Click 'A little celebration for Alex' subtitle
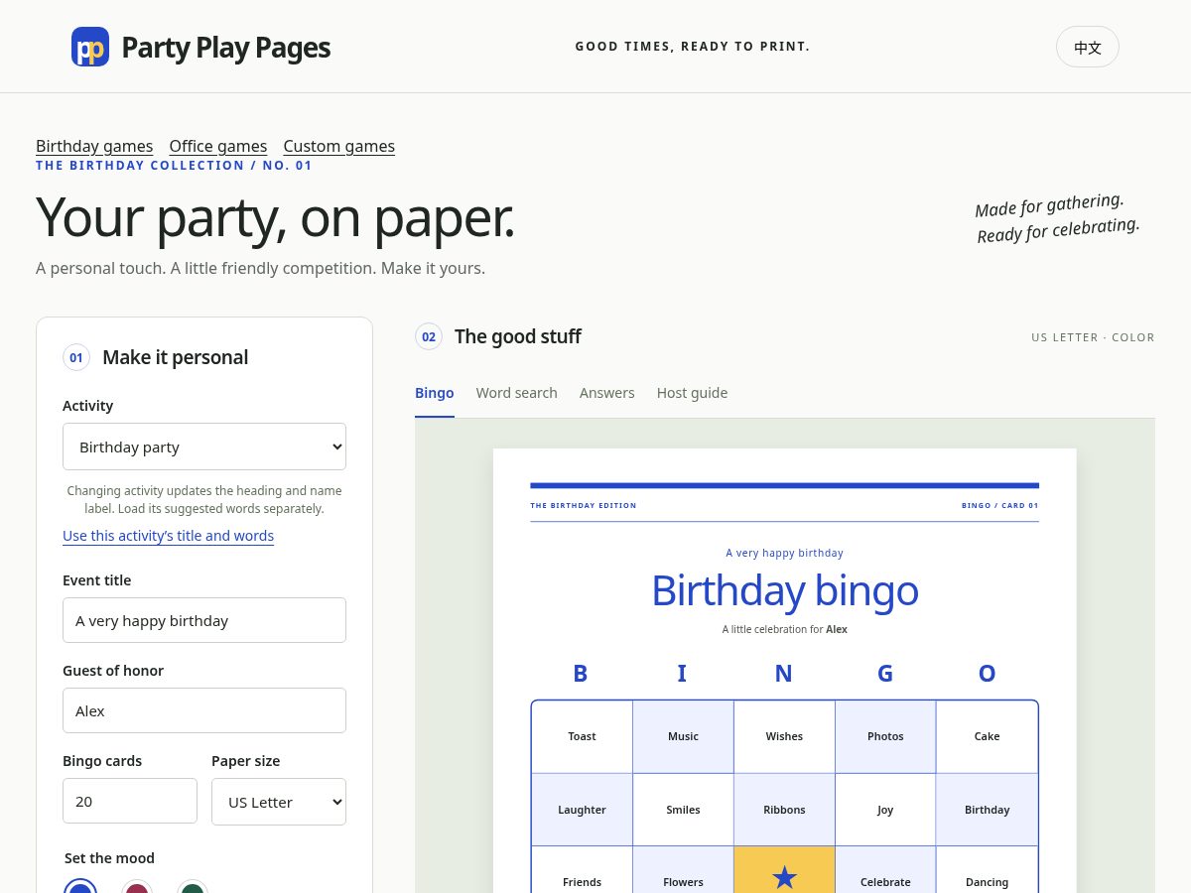Viewport: 1191px width, 893px height. click(784, 629)
